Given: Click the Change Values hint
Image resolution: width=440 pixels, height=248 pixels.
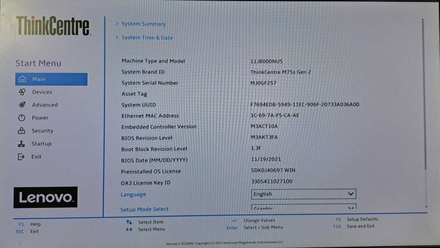Looking at the screenshot, I should [259, 220].
